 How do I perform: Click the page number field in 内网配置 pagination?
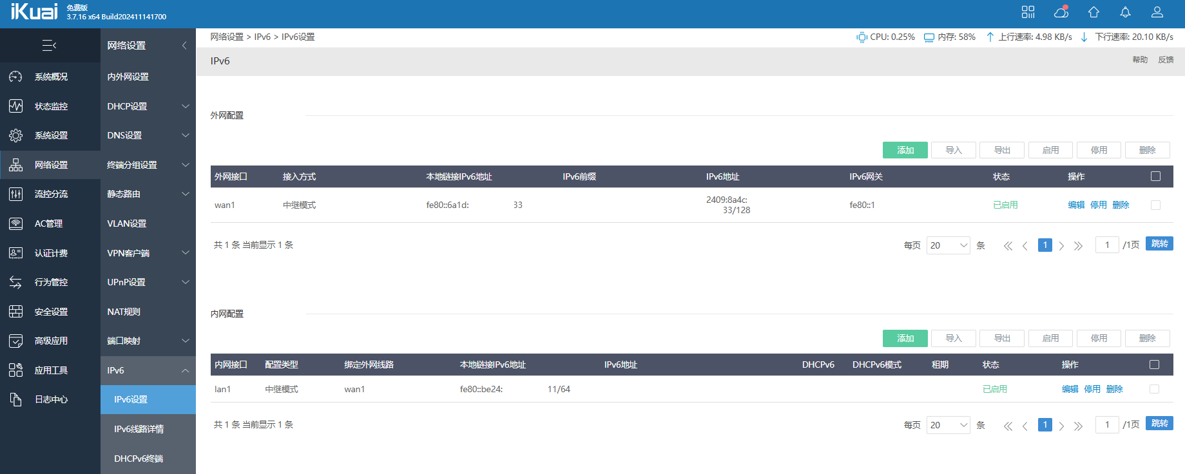(x=1106, y=425)
